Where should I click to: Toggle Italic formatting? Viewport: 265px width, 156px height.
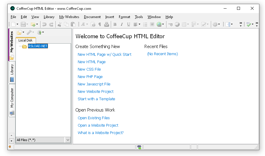click(121, 24)
